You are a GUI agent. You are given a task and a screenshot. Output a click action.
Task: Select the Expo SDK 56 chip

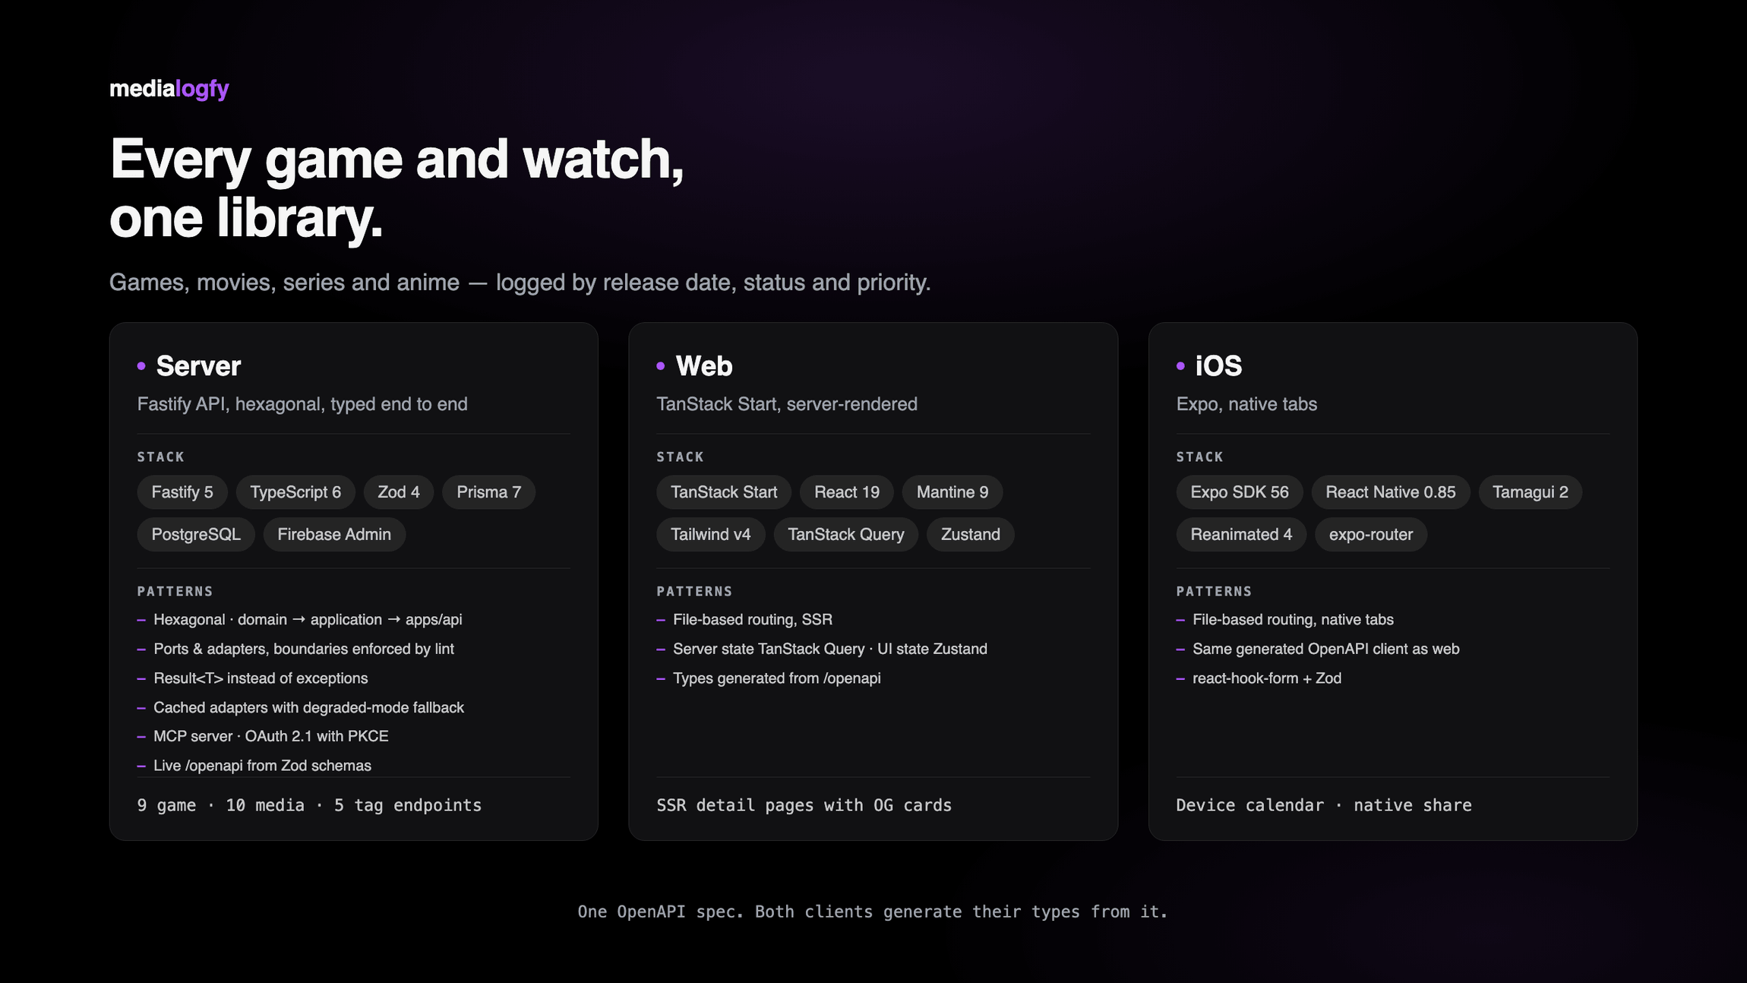point(1240,492)
